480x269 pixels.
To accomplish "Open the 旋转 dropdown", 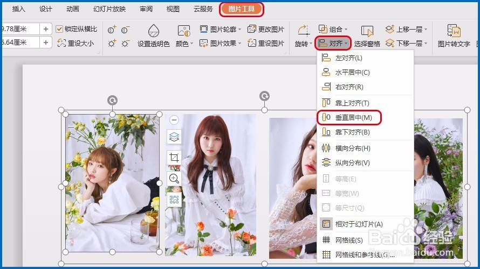I will (x=303, y=36).
